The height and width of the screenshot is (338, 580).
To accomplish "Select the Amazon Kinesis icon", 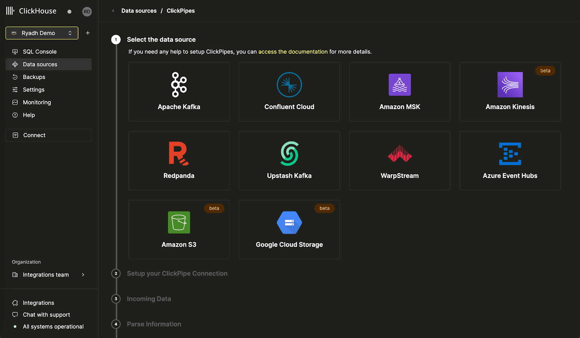I will pyautogui.click(x=510, y=84).
